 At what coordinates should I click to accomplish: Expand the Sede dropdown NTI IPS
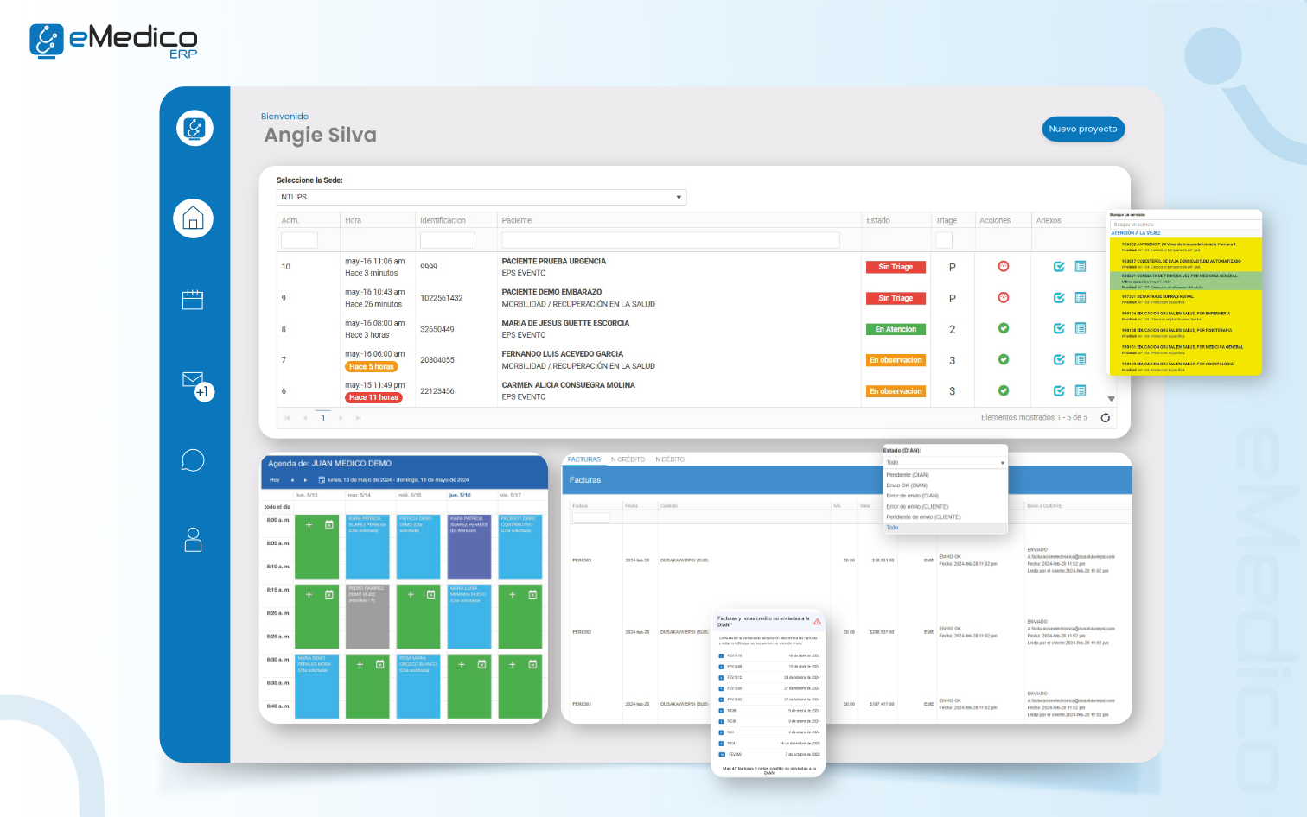(x=481, y=197)
